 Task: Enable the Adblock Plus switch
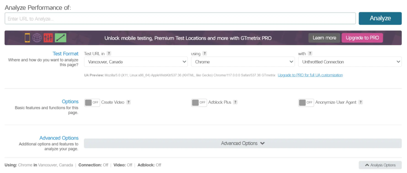199,102
